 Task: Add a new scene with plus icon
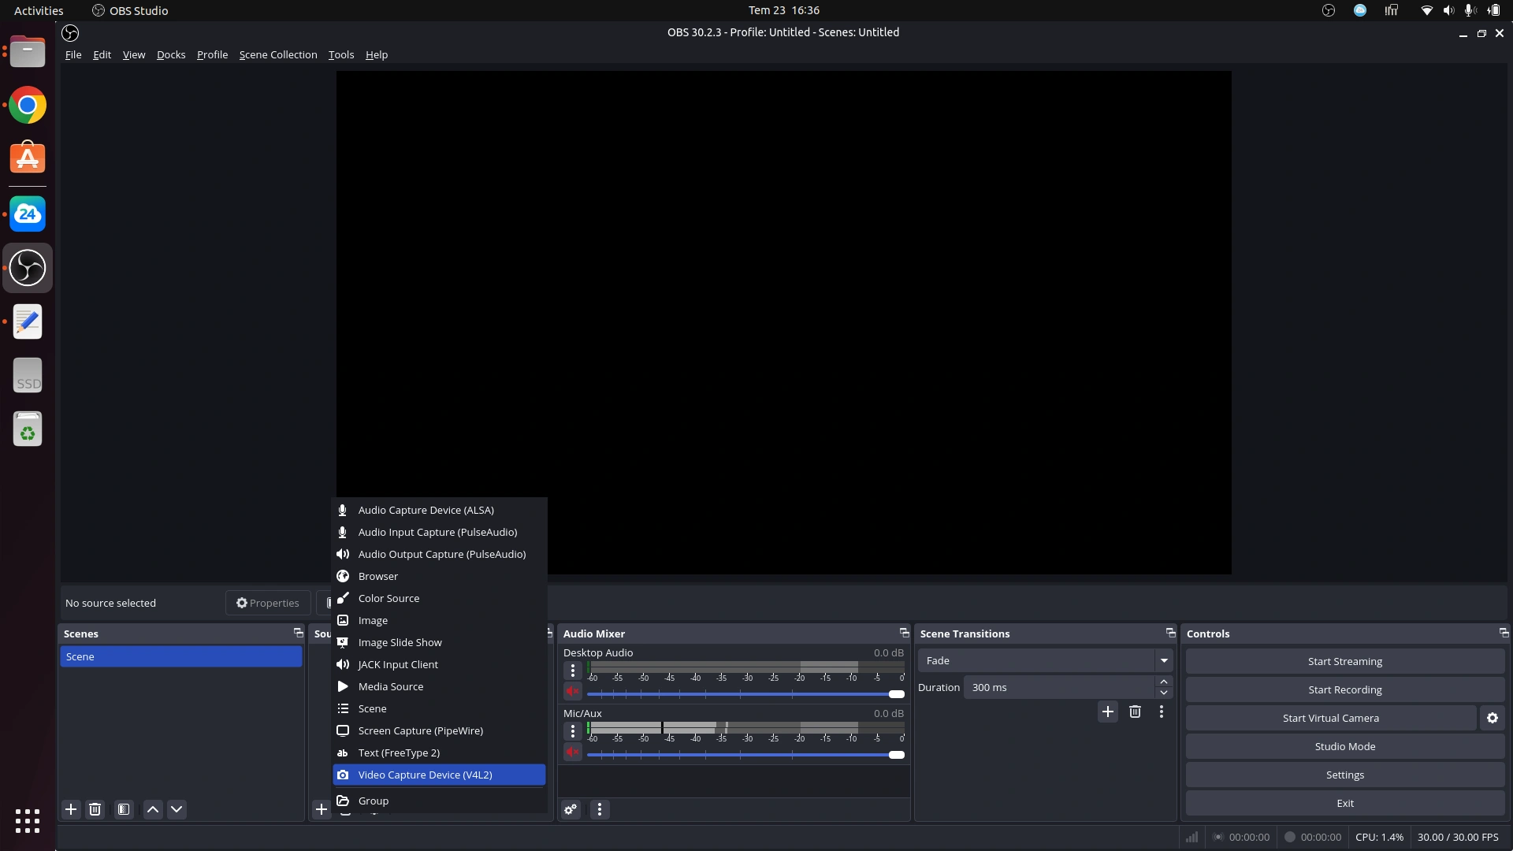(x=71, y=809)
